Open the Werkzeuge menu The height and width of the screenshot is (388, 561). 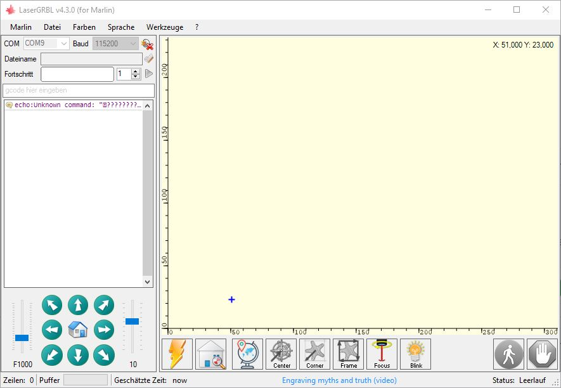point(164,27)
